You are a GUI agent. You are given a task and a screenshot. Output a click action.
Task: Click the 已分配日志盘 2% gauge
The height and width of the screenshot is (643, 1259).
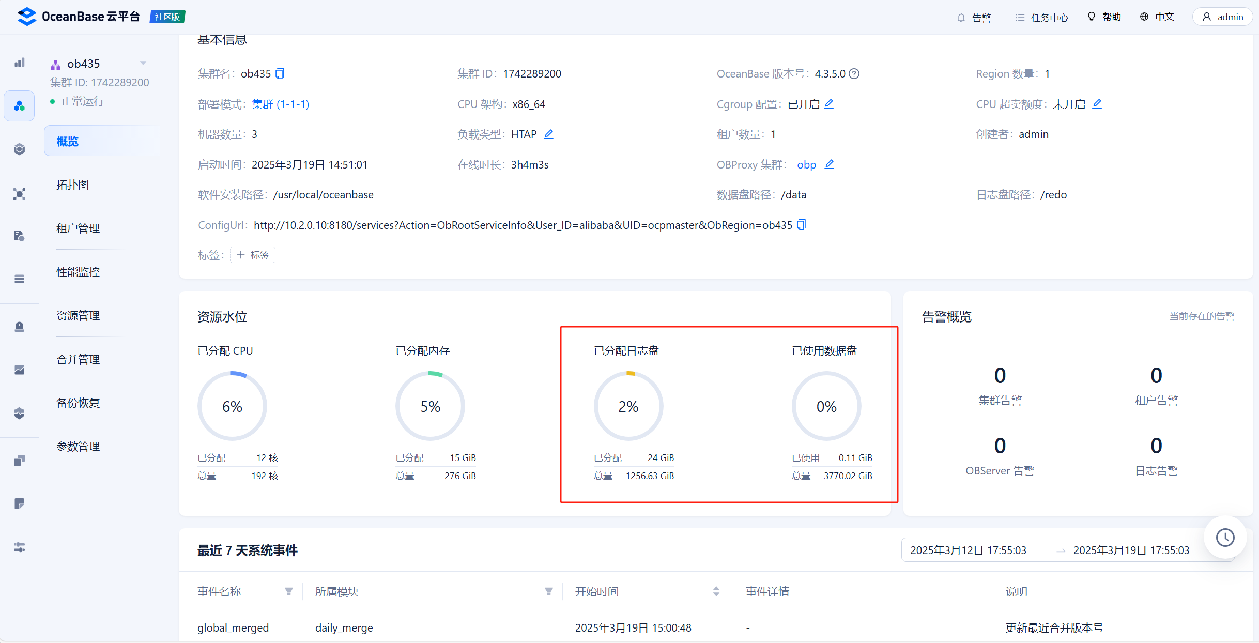point(628,406)
